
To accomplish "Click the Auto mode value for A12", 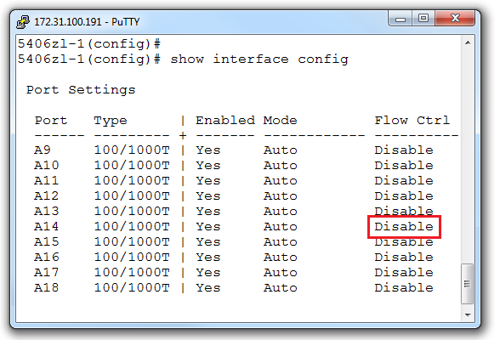I will 281,195.
